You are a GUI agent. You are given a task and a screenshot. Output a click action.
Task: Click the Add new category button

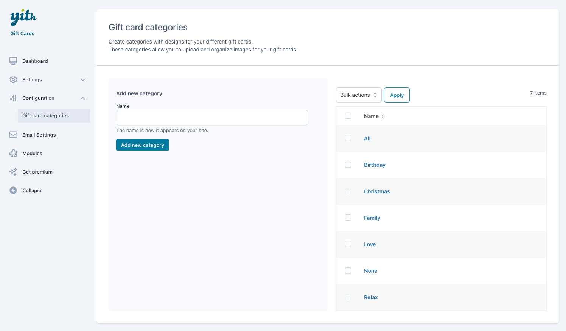click(x=143, y=145)
